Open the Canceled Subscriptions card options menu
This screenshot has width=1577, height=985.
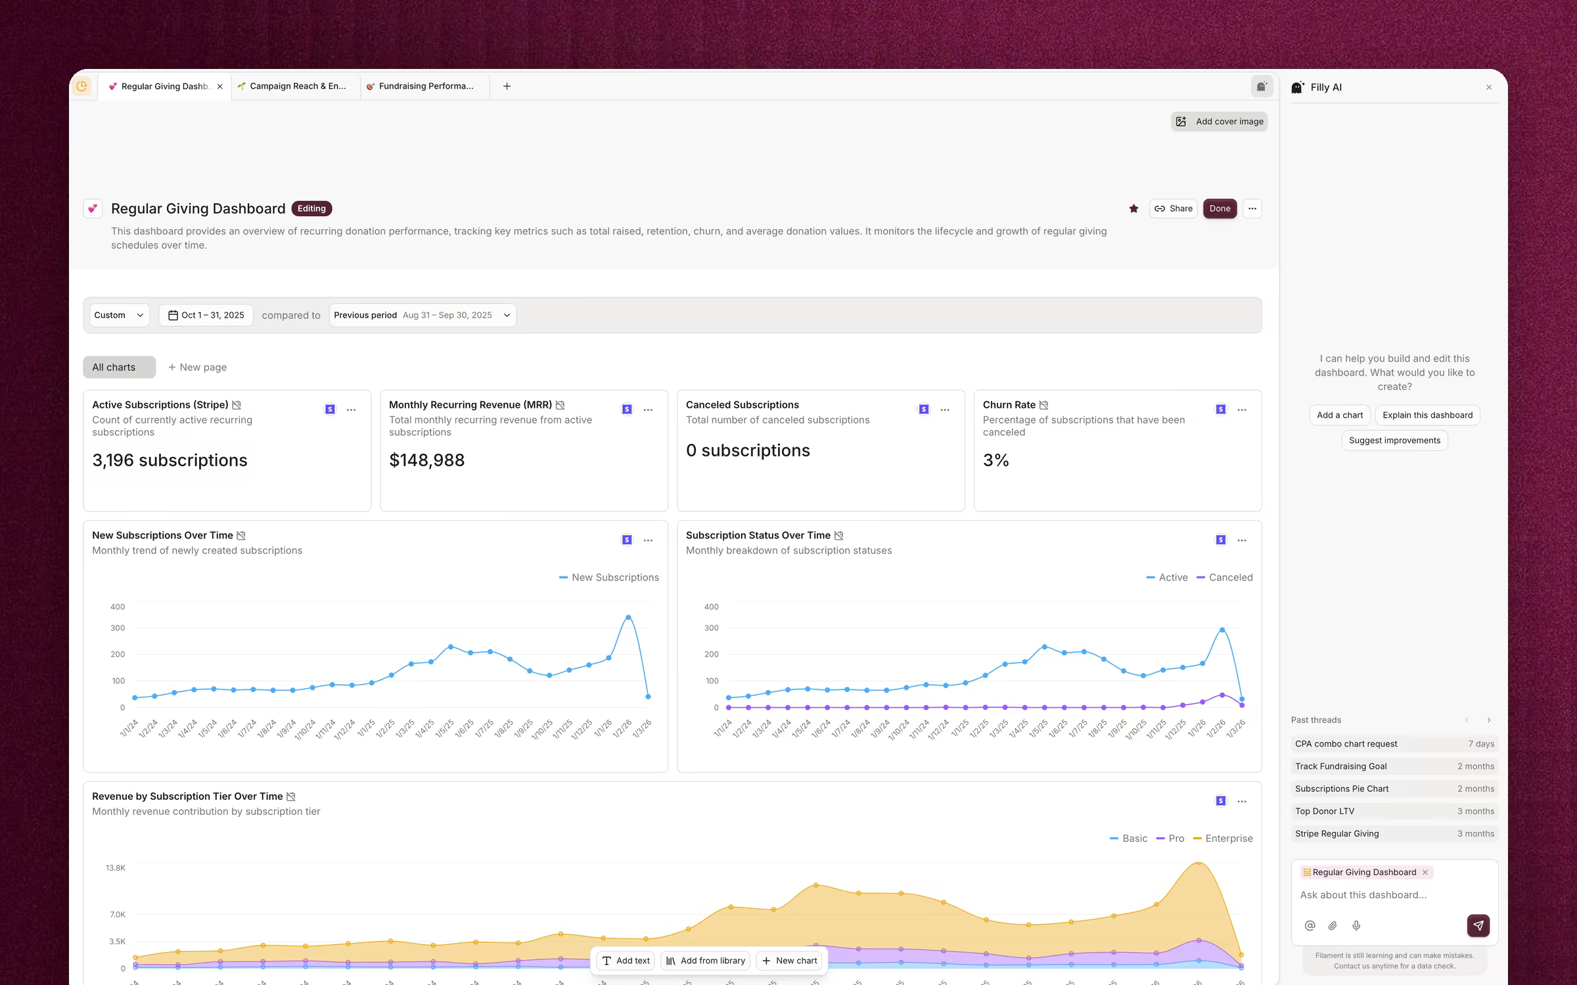tap(946, 410)
